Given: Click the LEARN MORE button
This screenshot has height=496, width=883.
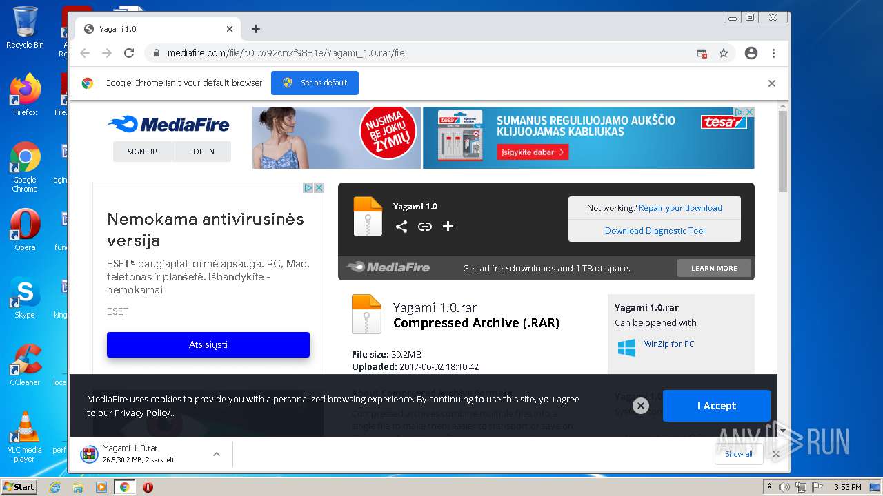Looking at the screenshot, I should (714, 268).
